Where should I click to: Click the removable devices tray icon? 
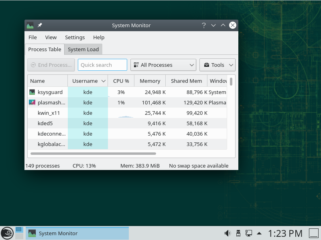click(x=238, y=233)
